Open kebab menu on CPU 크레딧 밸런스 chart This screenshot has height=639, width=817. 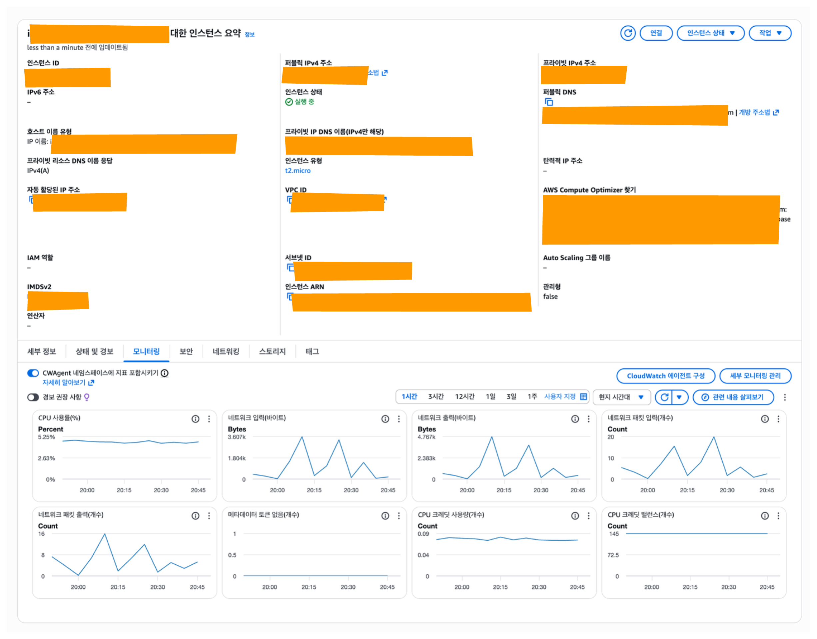click(x=778, y=515)
